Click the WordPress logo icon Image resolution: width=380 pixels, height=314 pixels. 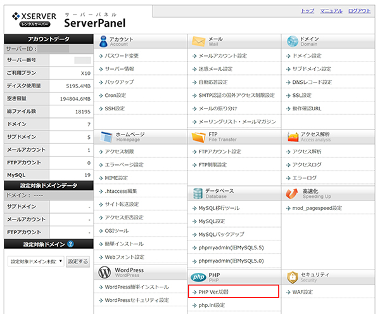104,273
